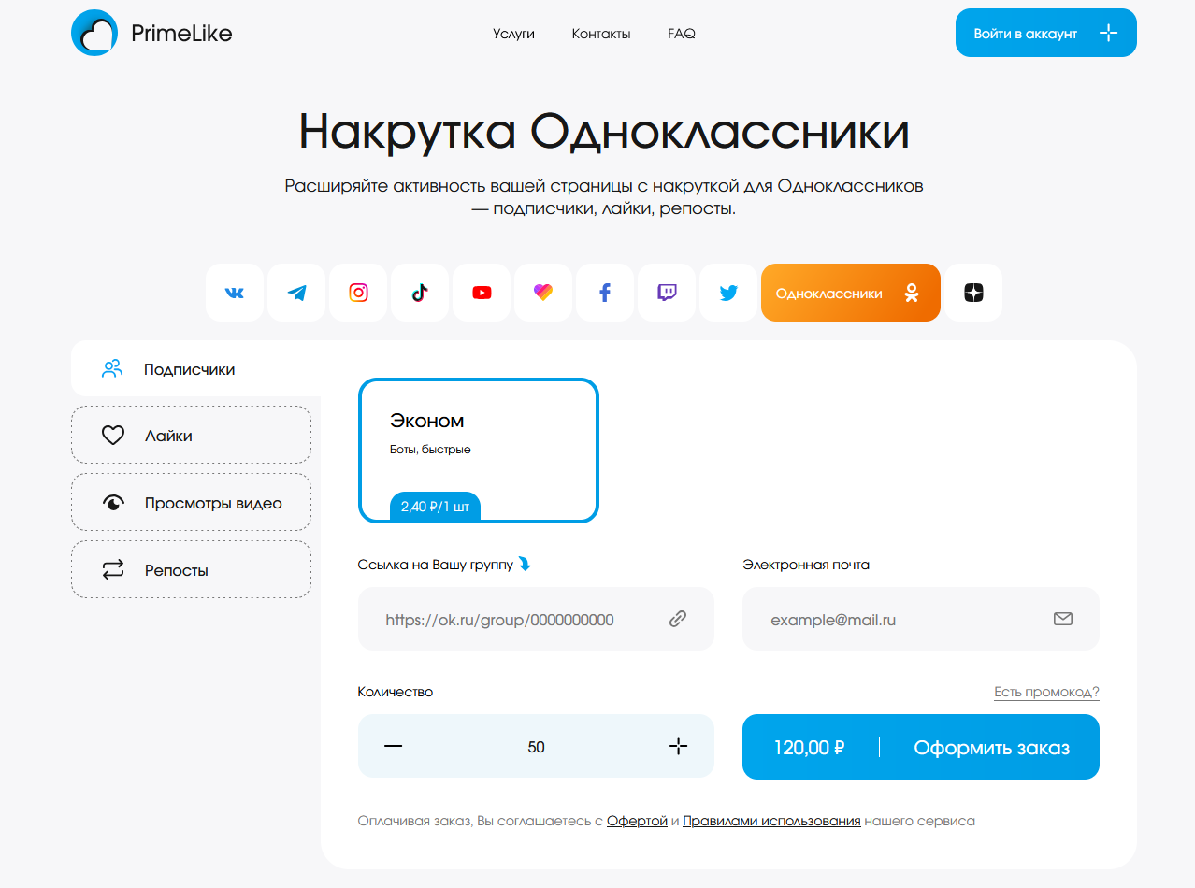The height and width of the screenshot is (888, 1195).
Task: Open the Услуги menu item
Action: [513, 34]
